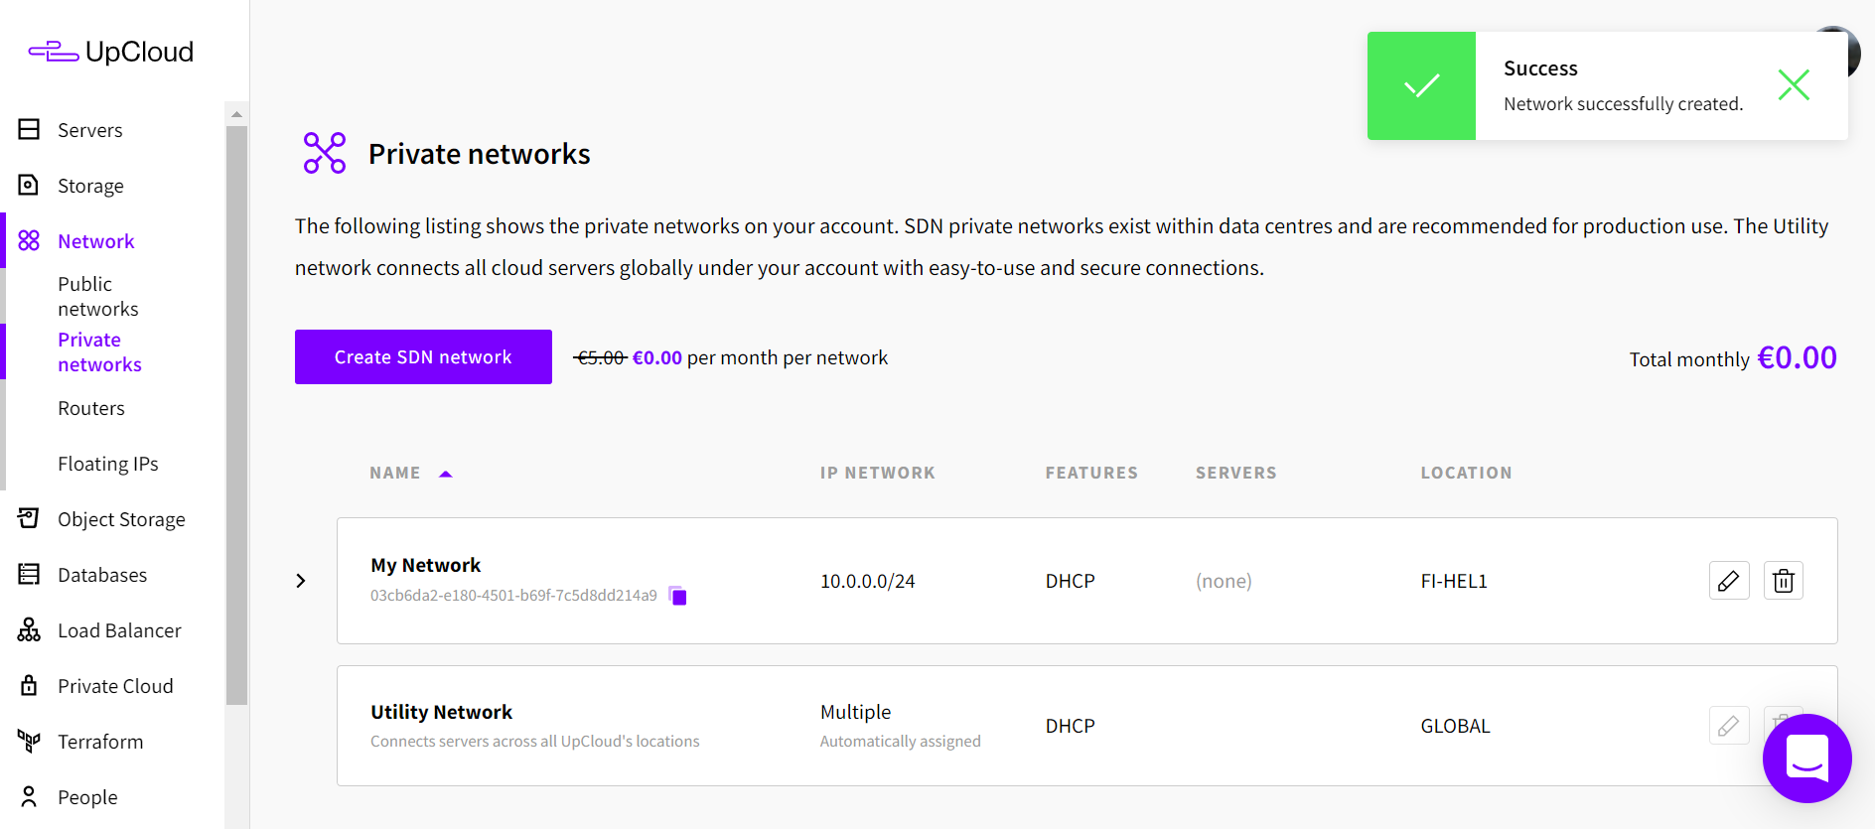Click the 10.0.0.0/24 IP network value

click(868, 581)
